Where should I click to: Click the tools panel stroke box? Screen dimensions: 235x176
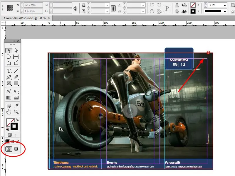point(14,126)
